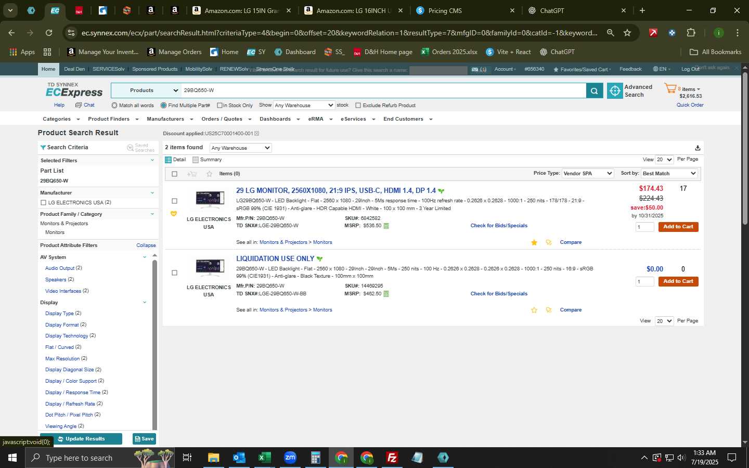This screenshot has height=468, width=749.
Task: Open MSRP calculator icon for $536.50
Action: [386, 226]
